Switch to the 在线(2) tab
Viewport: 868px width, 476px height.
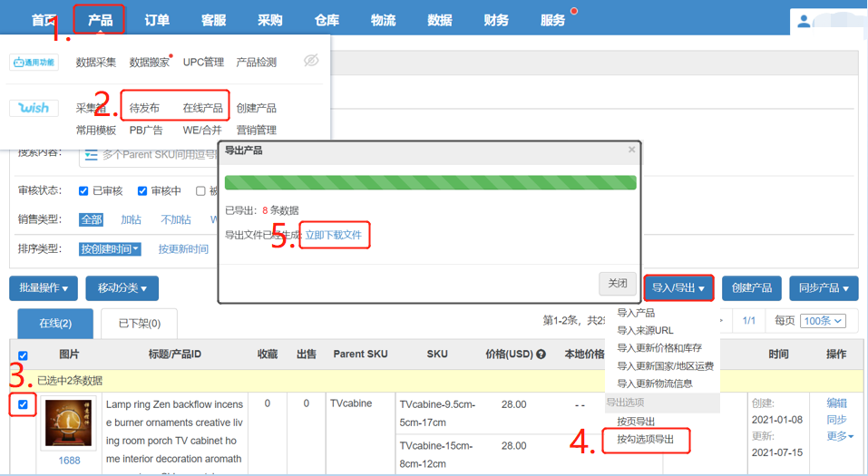pyautogui.click(x=55, y=324)
